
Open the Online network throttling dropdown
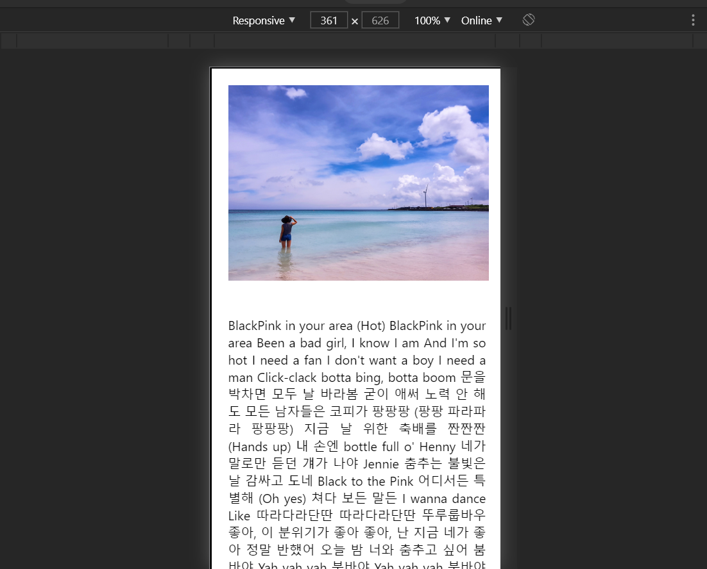coord(481,21)
